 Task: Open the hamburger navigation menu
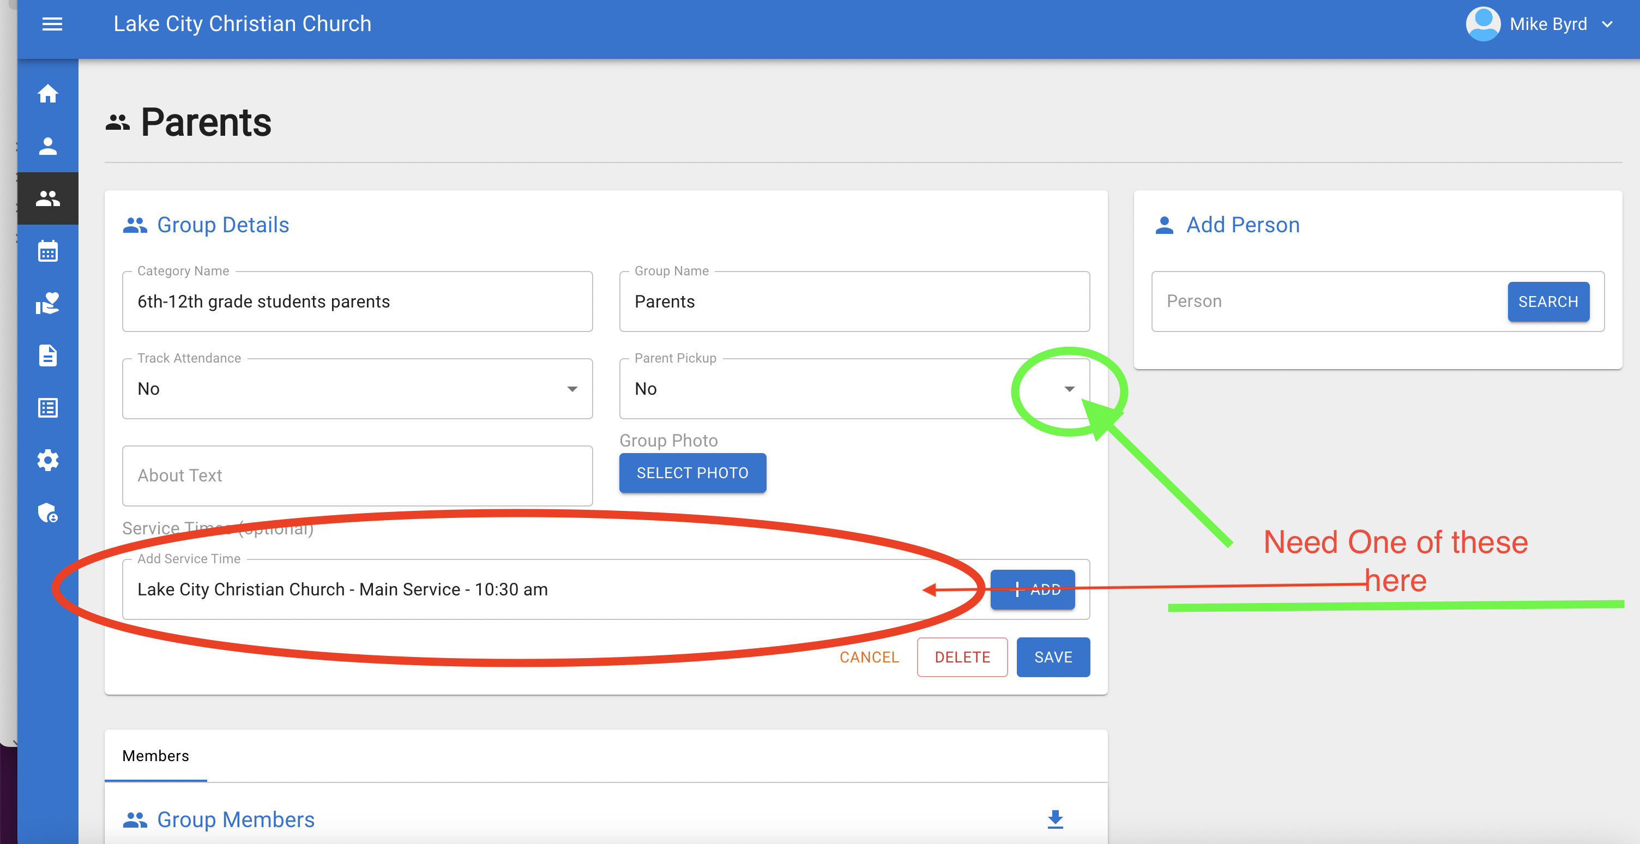pos(52,24)
